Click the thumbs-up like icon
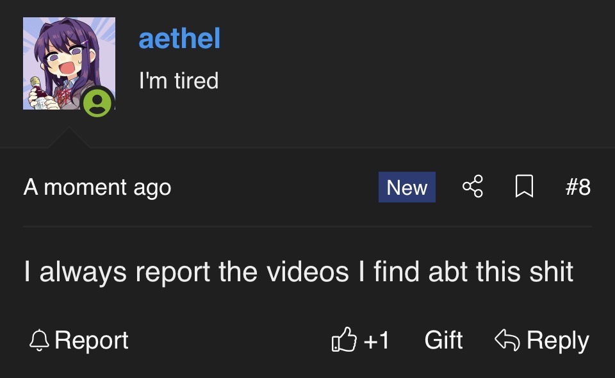The height and width of the screenshot is (378, 615). click(x=344, y=340)
